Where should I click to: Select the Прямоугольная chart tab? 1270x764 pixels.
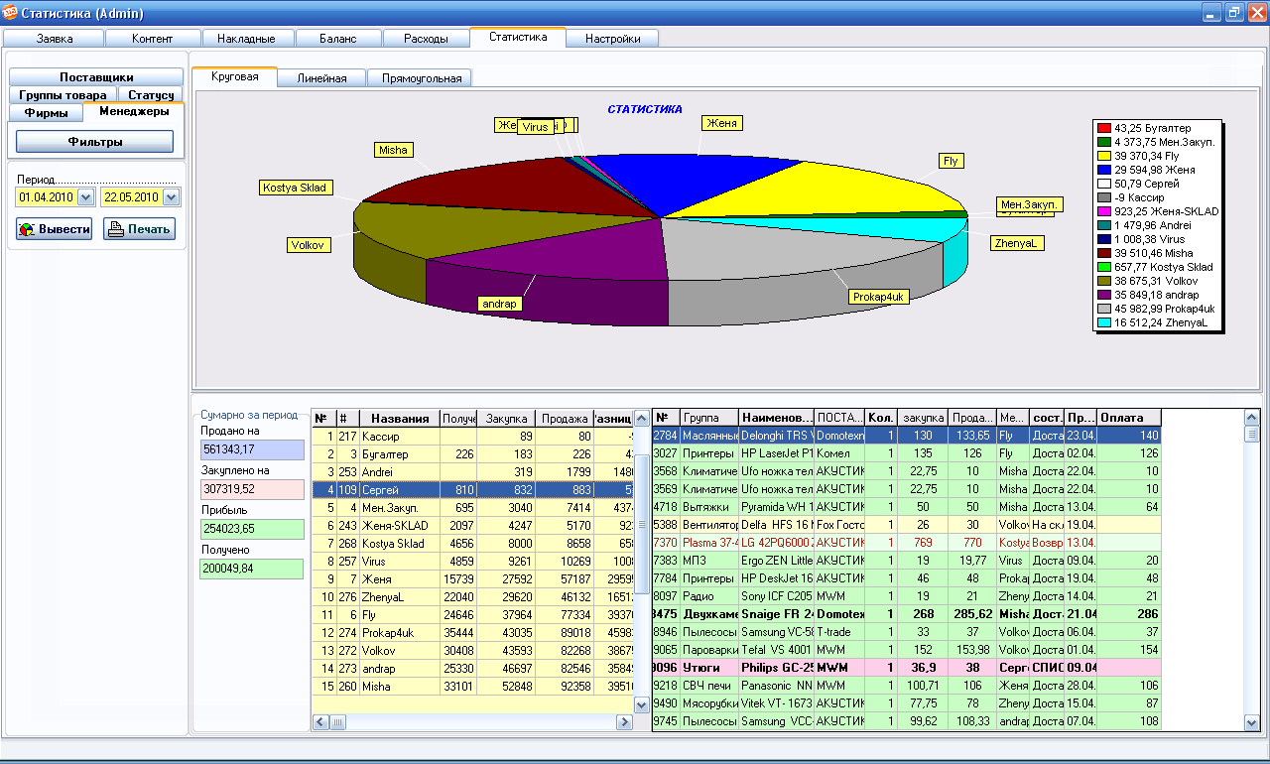tap(421, 78)
